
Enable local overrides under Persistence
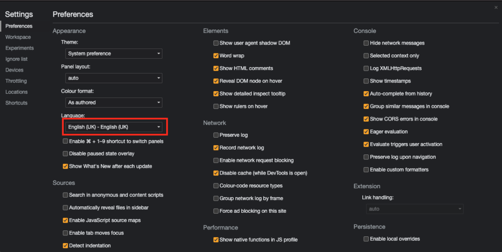[366, 239]
